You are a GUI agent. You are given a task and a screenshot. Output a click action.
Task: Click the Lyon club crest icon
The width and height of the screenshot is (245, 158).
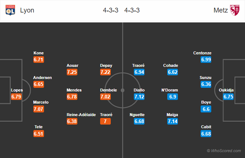point(10,10)
